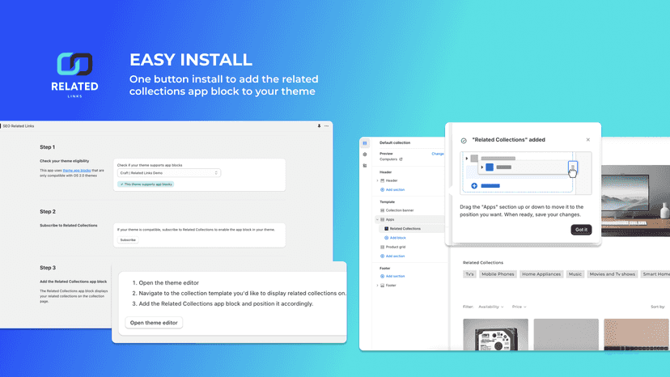This screenshot has width=670, height=377.
Task: Click Open theme editor button
Action: point(154,323)
